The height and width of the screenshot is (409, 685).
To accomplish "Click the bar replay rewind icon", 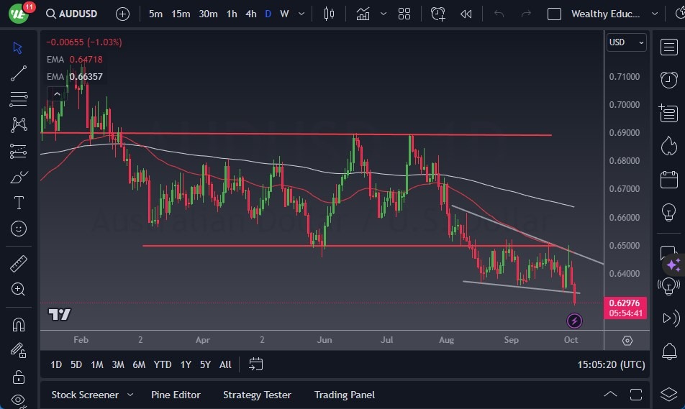I will 466,14.
